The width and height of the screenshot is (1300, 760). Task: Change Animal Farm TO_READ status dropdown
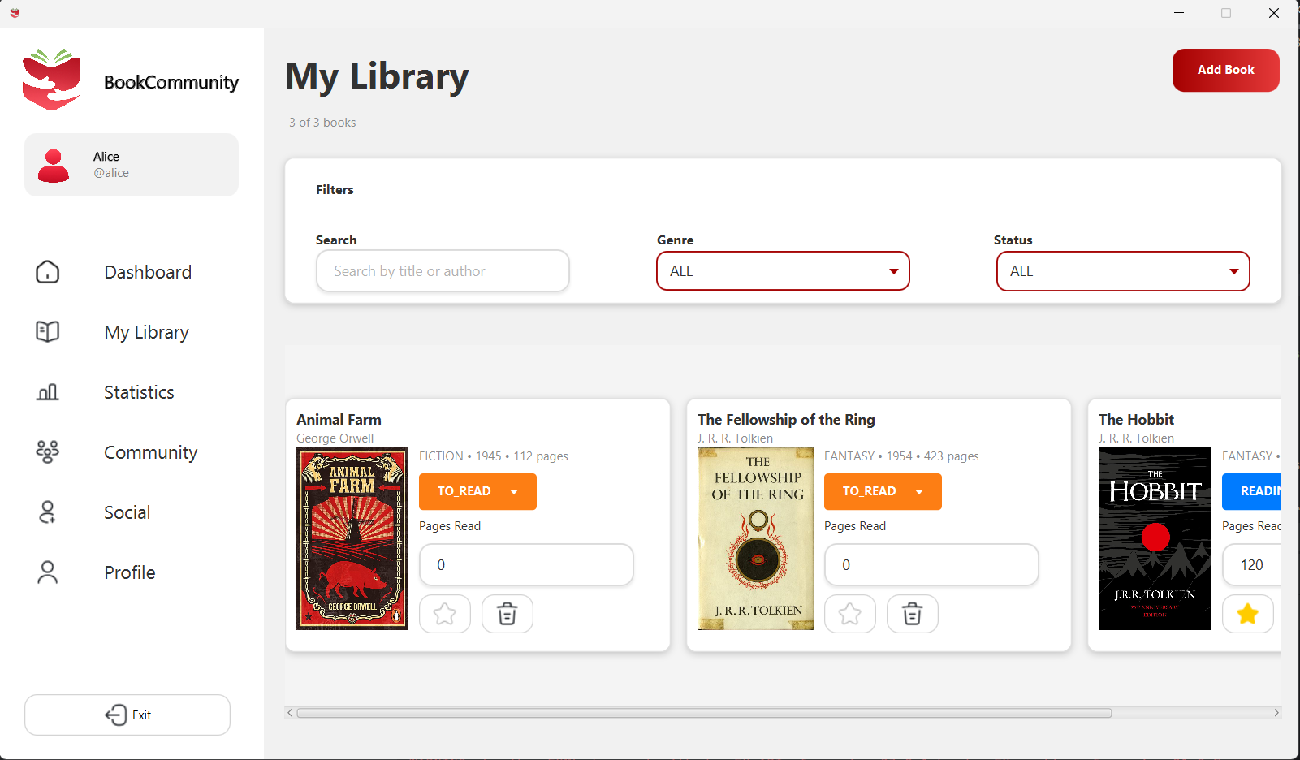(x=477, y=491)
